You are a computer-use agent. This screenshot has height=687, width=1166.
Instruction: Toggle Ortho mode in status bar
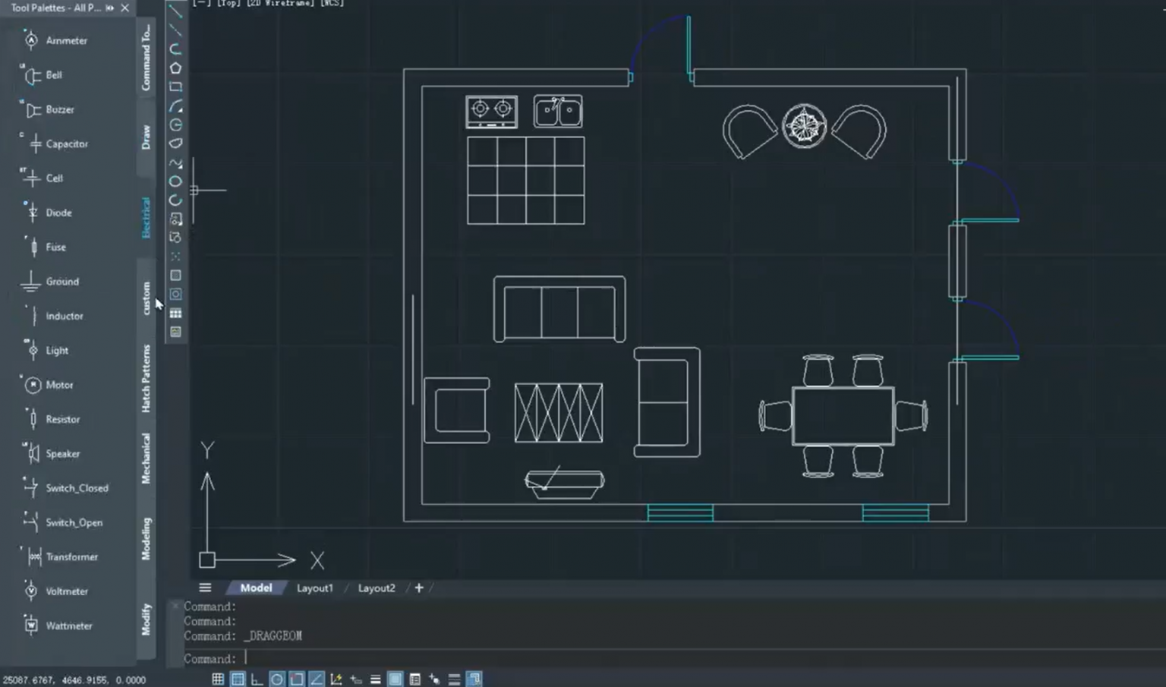[x=257, y=679]
